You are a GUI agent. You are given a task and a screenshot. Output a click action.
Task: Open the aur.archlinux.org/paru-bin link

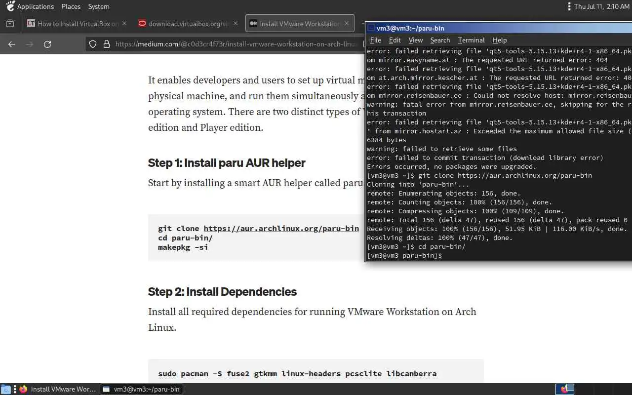pyautogui.click(x=281, y=229)
